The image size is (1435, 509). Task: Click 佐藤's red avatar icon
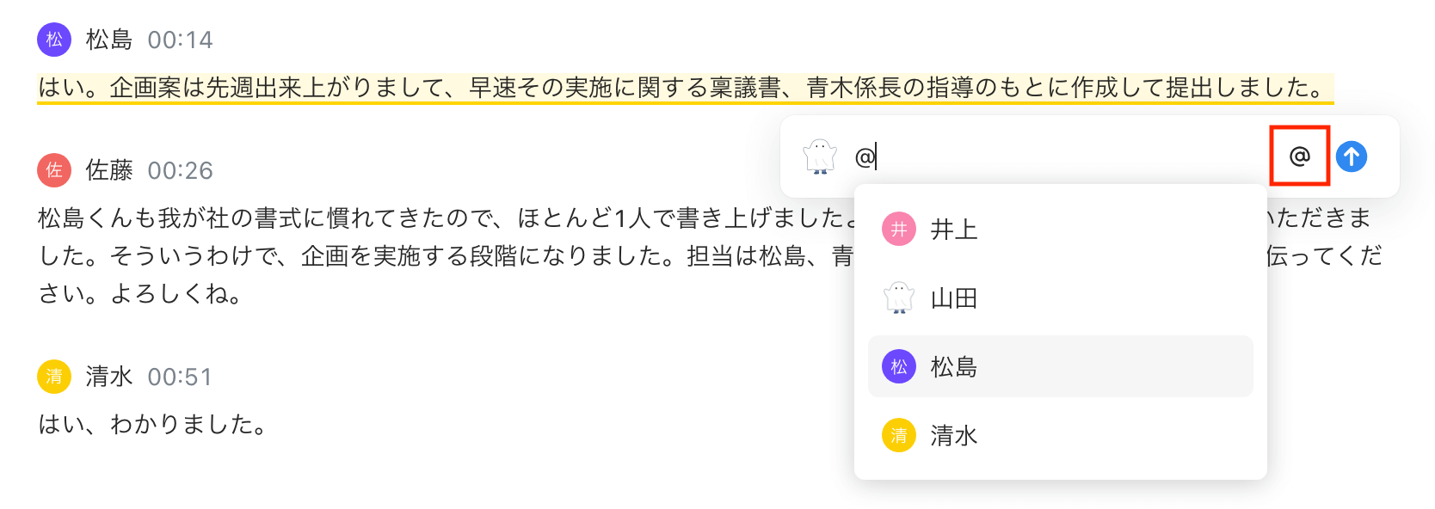tap(52, 170)
